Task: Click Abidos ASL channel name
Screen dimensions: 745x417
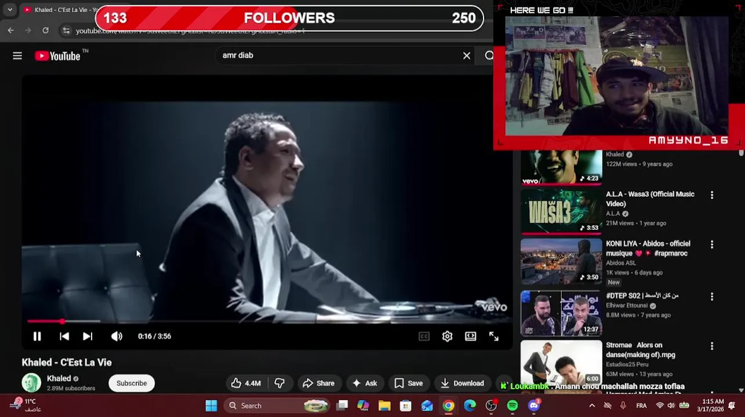Action: click(621, 263)
